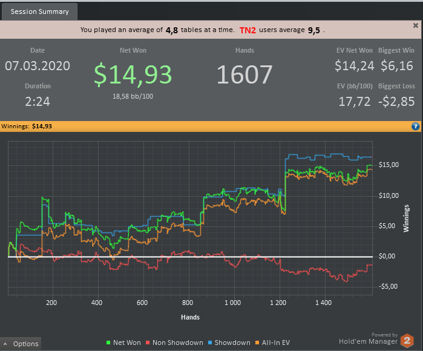Image resolution: width=423 pixels, height=351 pixels.
Task: Click the users average value 9,5
Action: [313, 30]
